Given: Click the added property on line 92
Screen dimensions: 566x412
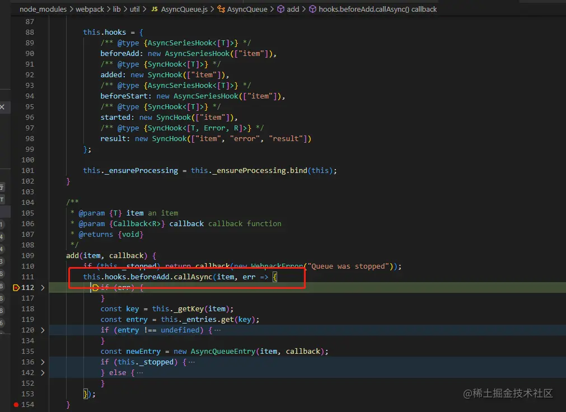Looking at the screenshot, I should (x=111, y=75).
